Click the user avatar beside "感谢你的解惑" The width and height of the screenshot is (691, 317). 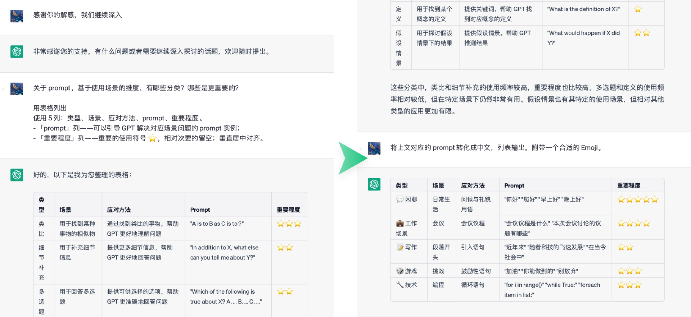[x=17, y=16]
